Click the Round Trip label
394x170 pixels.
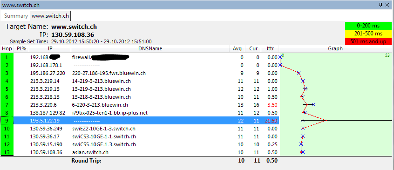point(86,161)
